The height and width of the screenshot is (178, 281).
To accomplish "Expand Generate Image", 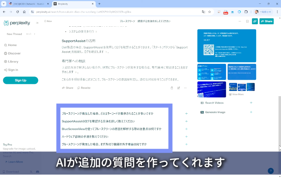I will point(251,112).
